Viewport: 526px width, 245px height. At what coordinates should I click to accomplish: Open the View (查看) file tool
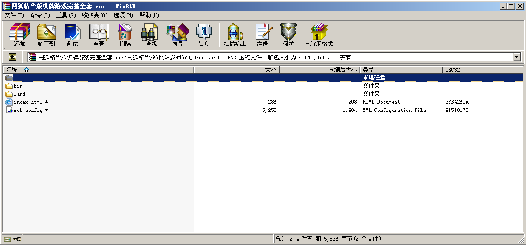99,35
